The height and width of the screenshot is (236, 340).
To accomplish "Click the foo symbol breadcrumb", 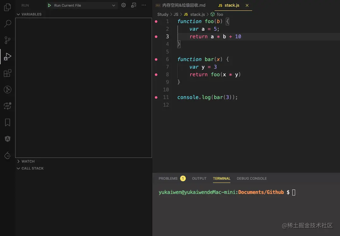I will click(217, 14).
